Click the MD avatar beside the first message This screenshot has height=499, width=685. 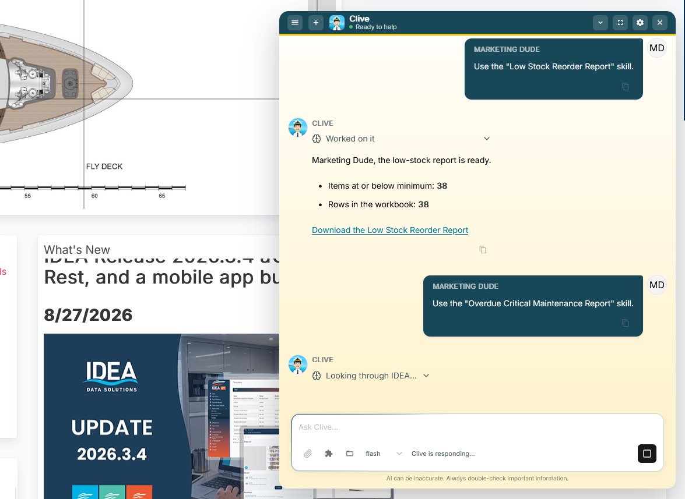coord(656,48)
